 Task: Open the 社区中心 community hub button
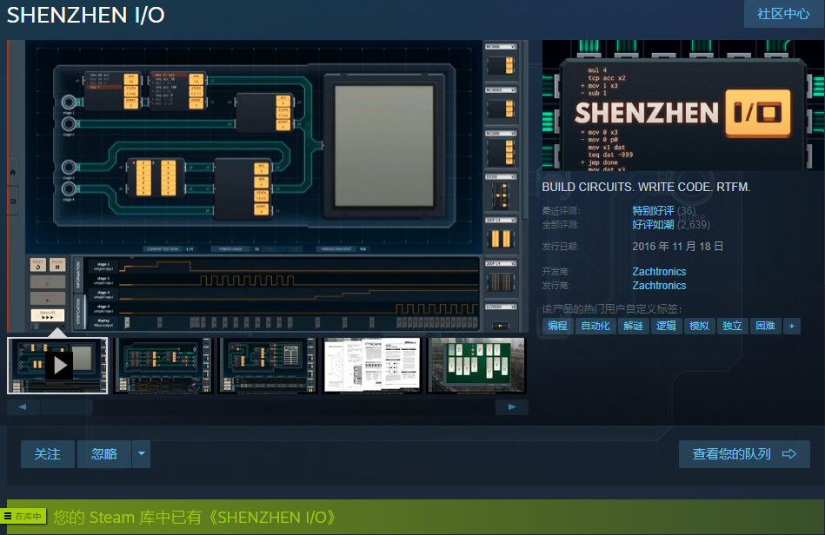coord(783,14)
